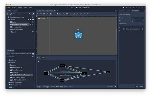Move condition up with arrow
The height and width of the screenshot is (96, 151).
click(120, 27)
